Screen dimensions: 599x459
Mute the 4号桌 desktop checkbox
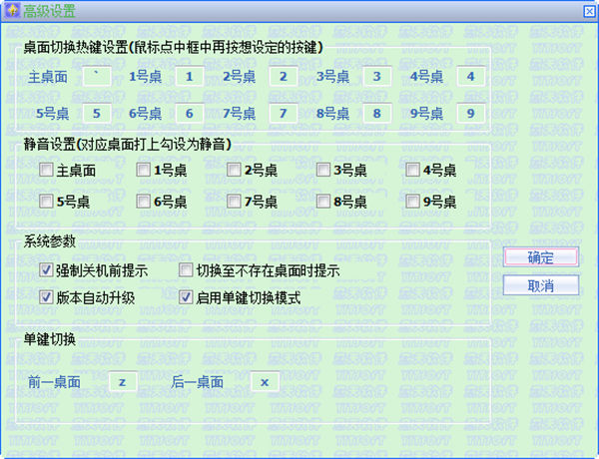coord(412,170)
